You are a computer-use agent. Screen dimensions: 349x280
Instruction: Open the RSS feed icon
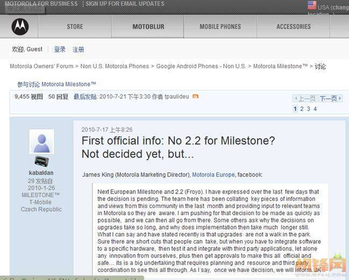click(195, 96)
